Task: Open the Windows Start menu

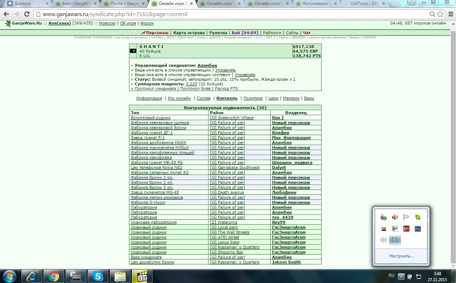Action: [x=9, y=276]
